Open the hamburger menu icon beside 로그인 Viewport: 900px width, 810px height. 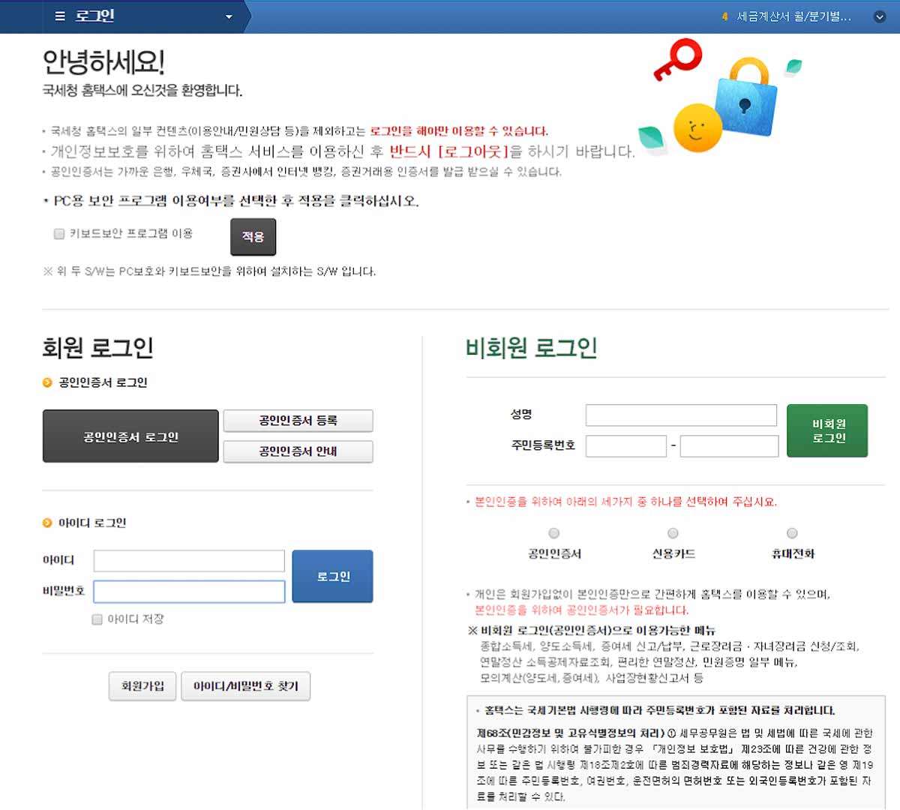click(x=60, y=16)
